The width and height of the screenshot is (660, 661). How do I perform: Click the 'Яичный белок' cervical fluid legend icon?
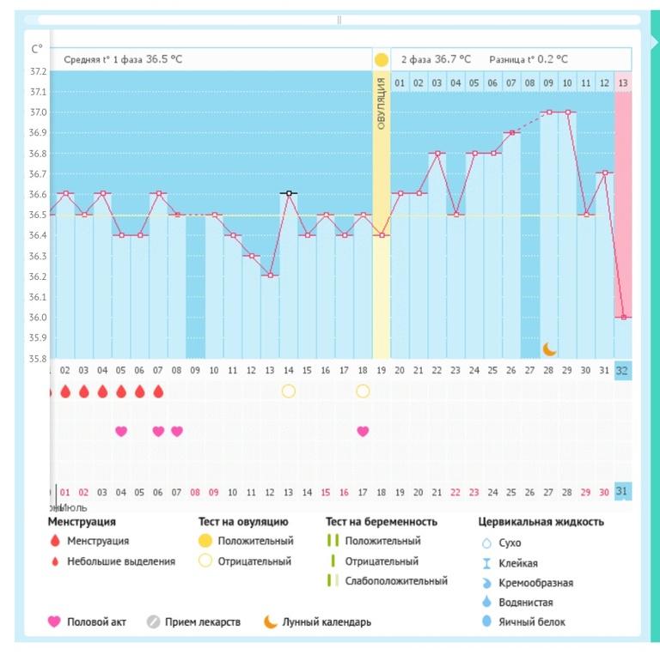point(486,622)
